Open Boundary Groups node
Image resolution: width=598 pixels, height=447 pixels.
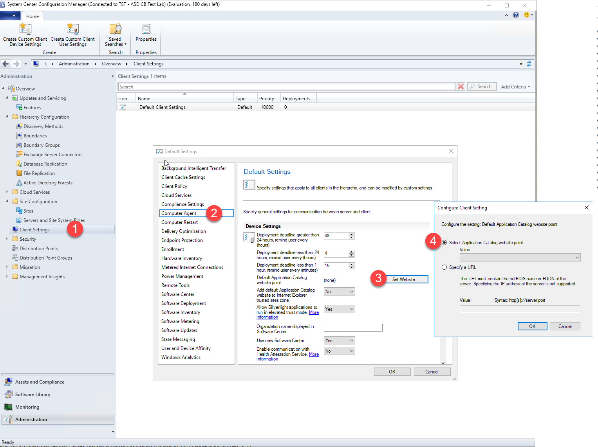(x=42, y=145)
